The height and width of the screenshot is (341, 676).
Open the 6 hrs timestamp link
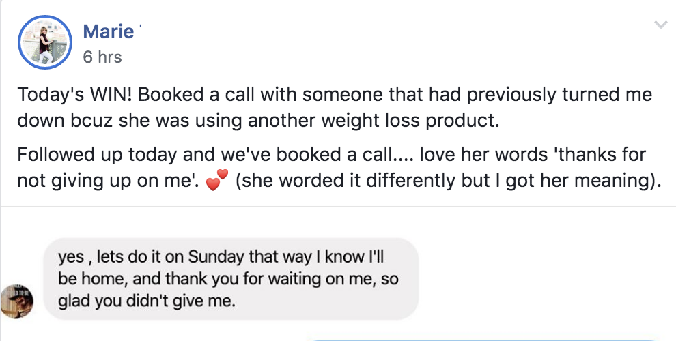pos(102,57)
